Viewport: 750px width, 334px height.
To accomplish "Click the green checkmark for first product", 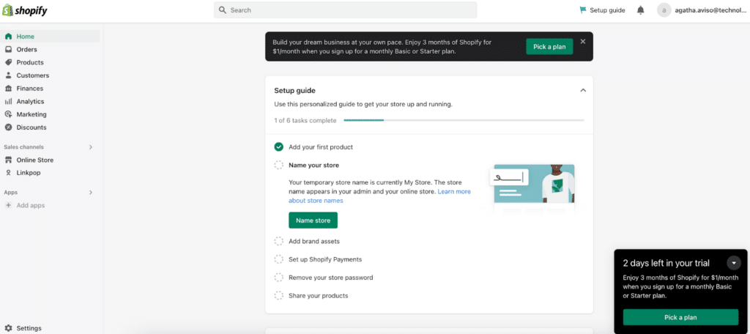I will pyautogui.click(x=279, y=147).
